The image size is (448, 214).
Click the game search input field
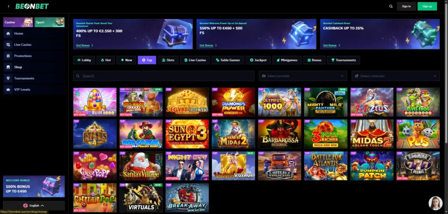click(x=164, y=76)
